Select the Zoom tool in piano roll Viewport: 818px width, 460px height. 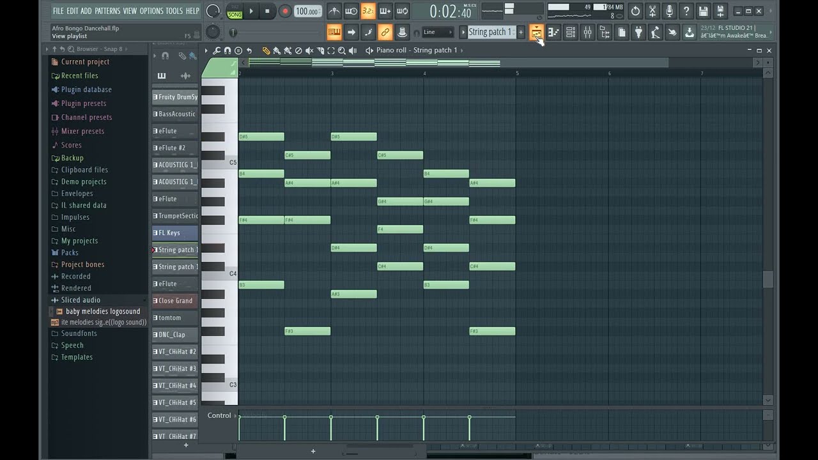(342, 50)
